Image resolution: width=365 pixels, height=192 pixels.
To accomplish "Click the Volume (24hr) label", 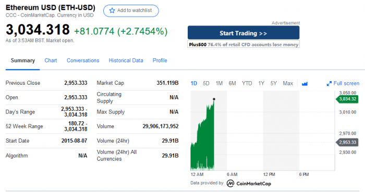I will (x=113, y=140).
